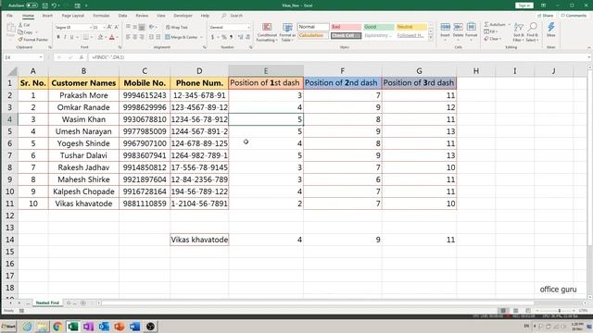The image size is (593, 333).
Task: Select the Nested Find sheet tab
Action: 47,302
